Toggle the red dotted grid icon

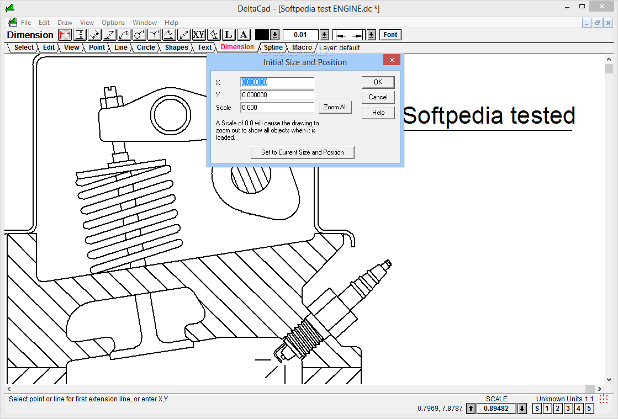tap(604, 399)
